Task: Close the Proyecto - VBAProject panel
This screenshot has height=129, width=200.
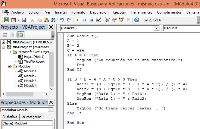Action: (51, 27)
